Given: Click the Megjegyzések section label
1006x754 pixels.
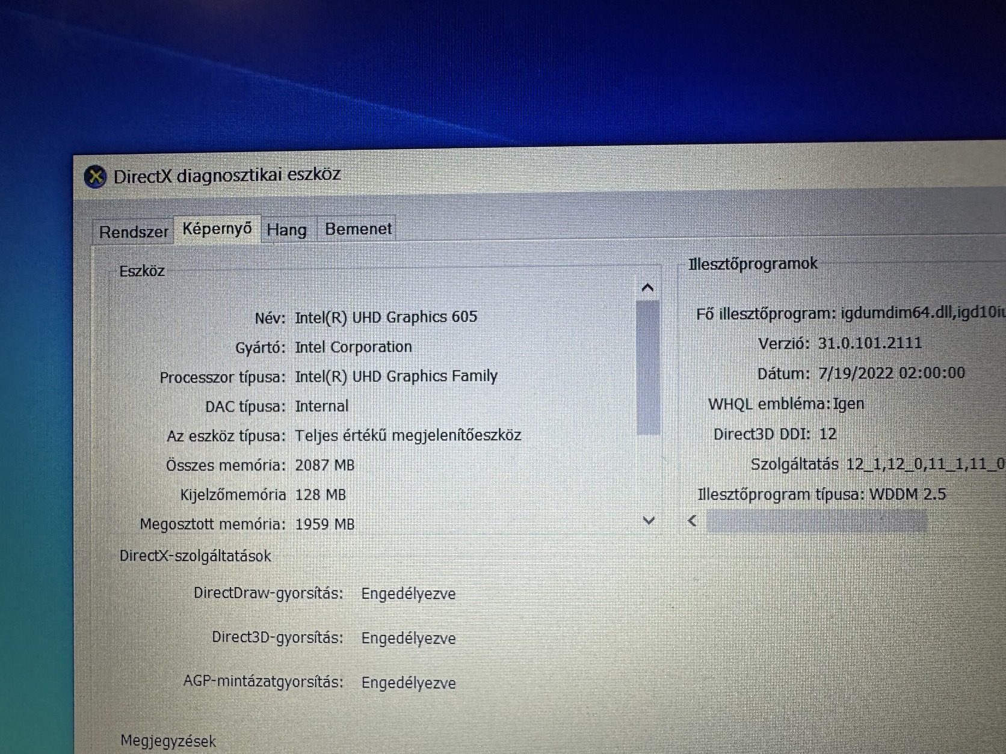Looking at the screenshot, I should 168,741.
